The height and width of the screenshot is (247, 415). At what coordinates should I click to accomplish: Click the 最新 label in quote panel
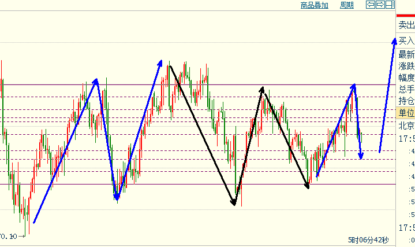[406, 54]
